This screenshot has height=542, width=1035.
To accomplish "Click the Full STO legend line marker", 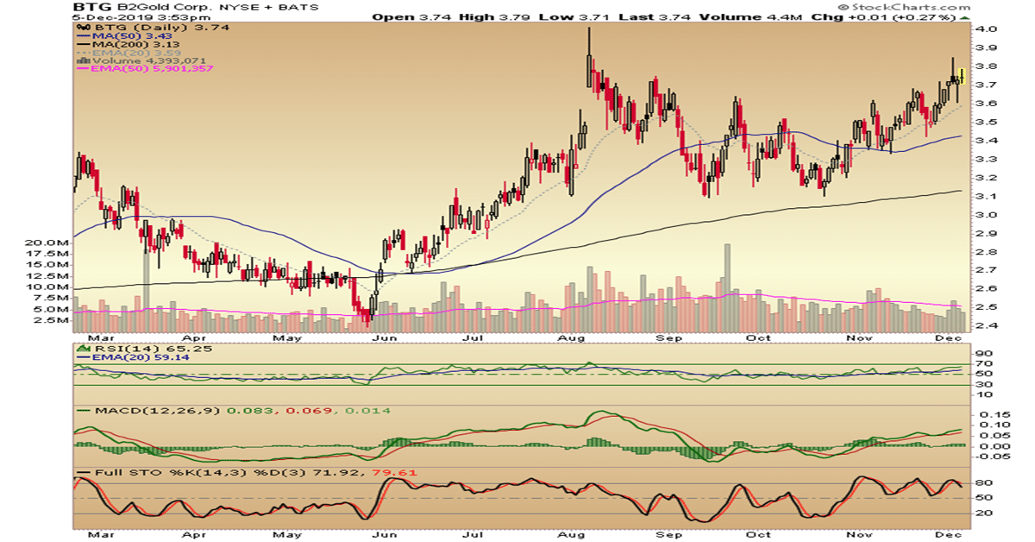I will click(x=85, y=473).
